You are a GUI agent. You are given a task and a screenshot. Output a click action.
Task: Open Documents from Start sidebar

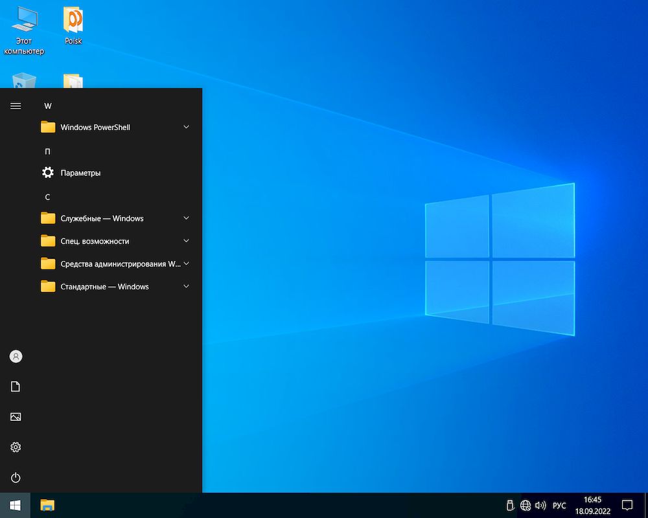(16, 387)
